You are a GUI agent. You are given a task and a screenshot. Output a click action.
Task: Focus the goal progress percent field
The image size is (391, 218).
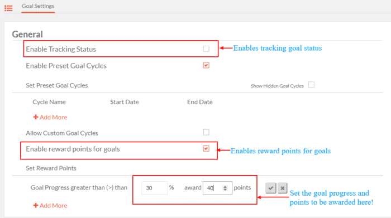(x=154, y=188)
